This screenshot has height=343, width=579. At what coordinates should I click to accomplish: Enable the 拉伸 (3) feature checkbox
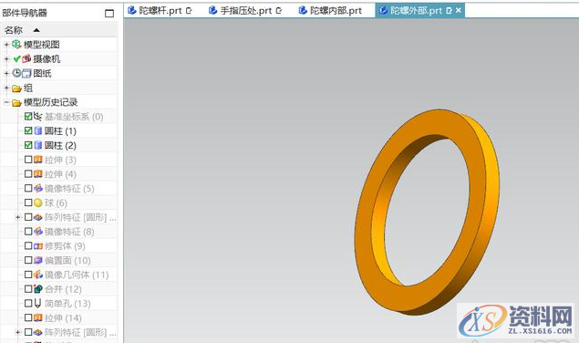point(28,160)
